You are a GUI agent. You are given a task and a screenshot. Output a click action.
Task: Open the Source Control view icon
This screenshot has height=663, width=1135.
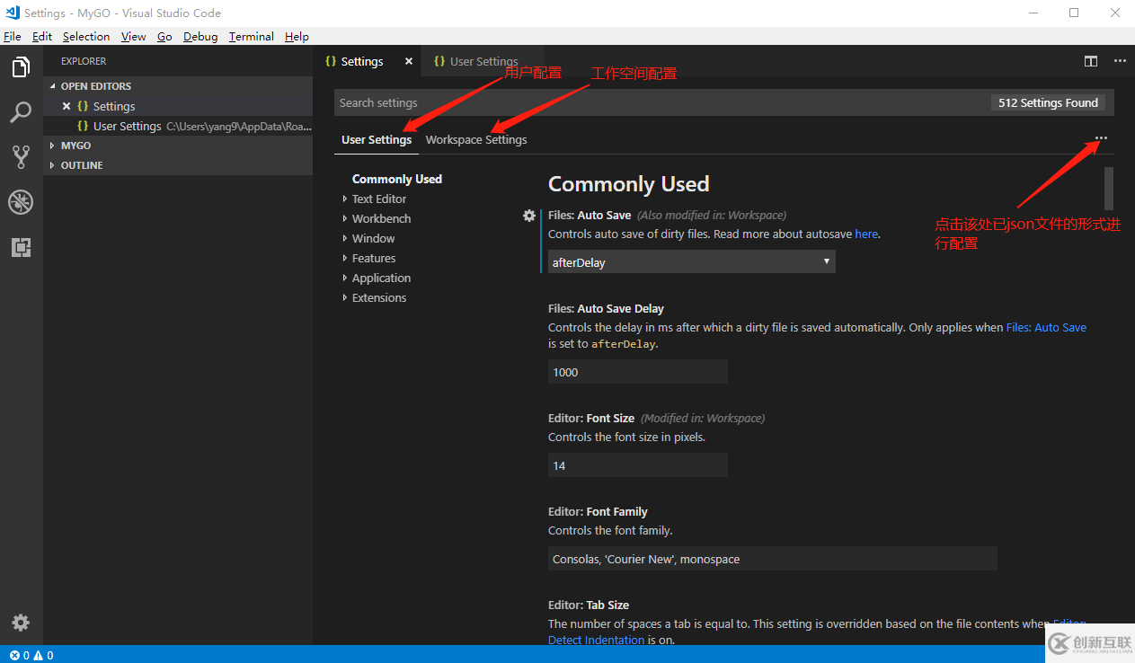click(x=21, y=157)
